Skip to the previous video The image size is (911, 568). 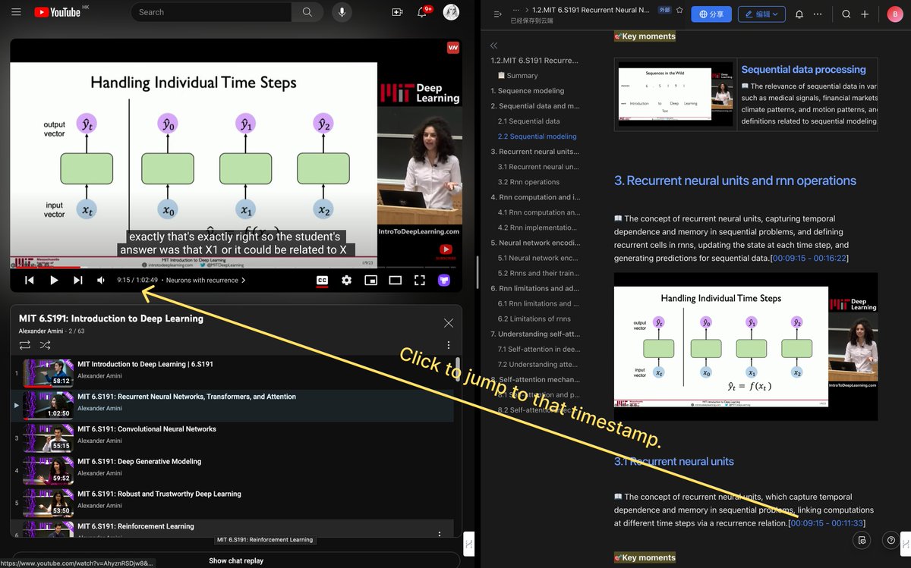[29, 280]
